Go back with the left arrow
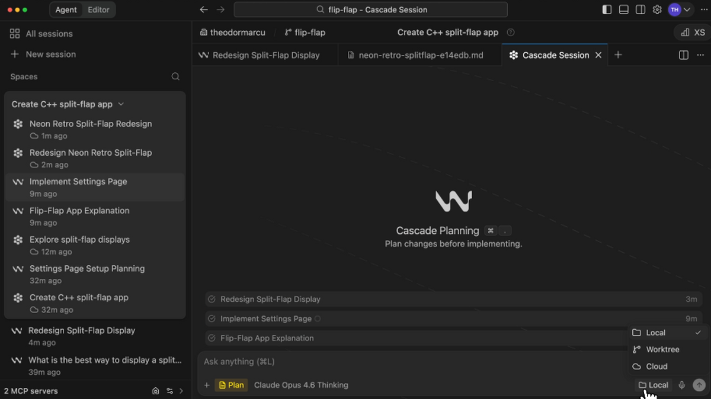 coord(204,9)
